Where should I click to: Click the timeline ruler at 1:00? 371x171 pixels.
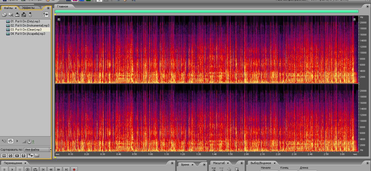point(150,154)
